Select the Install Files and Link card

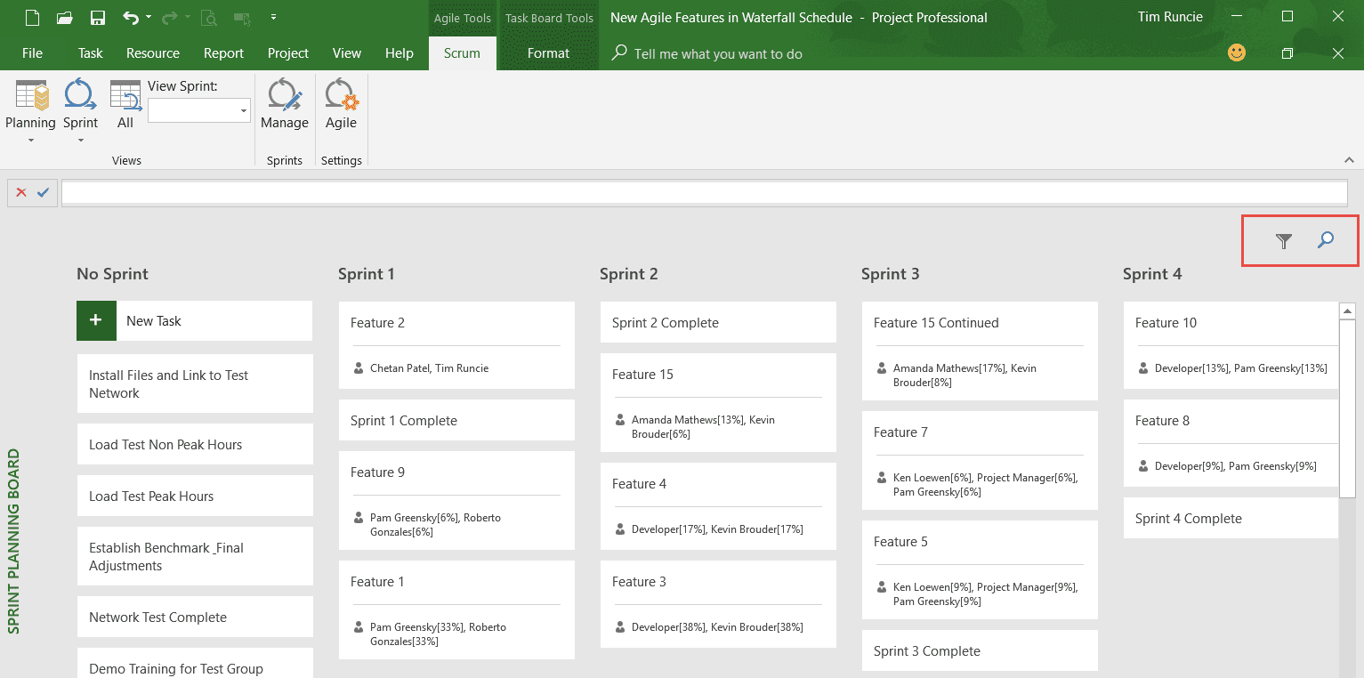coord(195,383)
